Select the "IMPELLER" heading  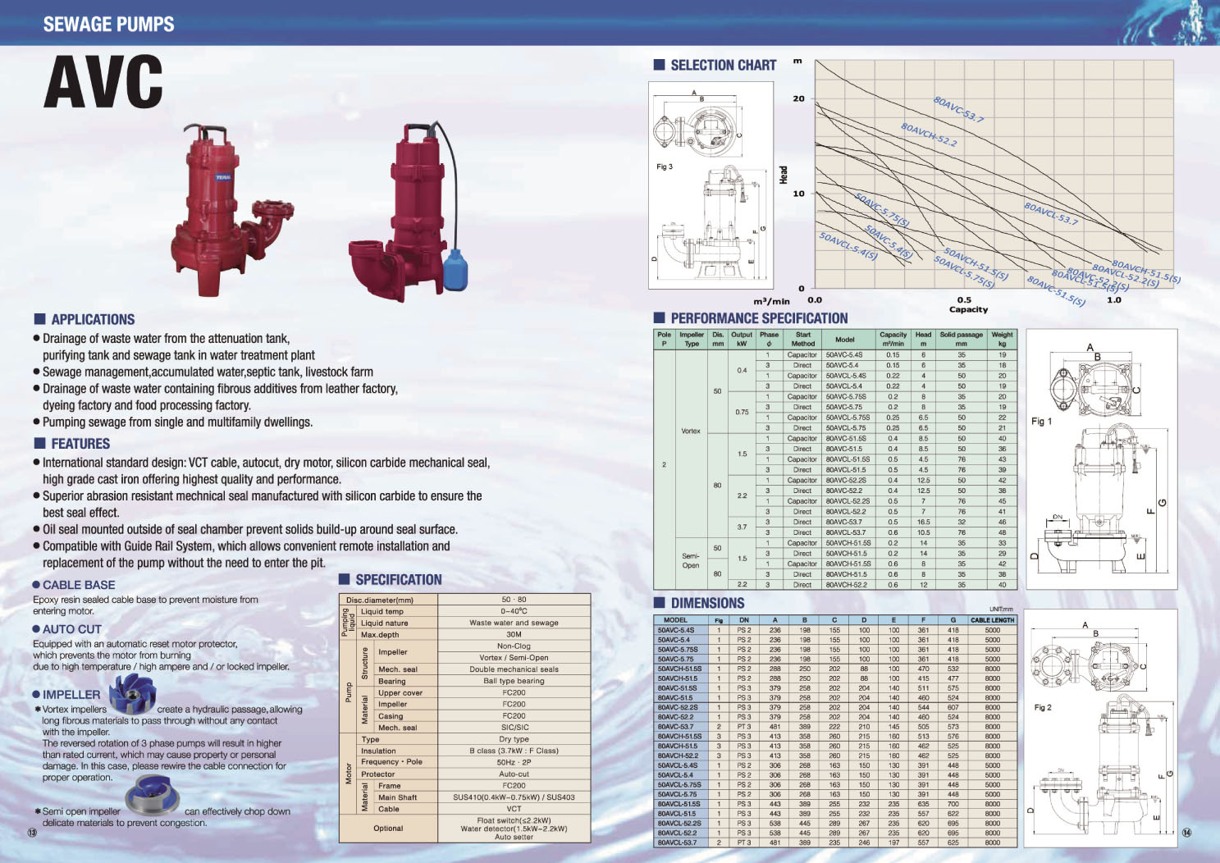pyautogui.click(x=71, y=694)
